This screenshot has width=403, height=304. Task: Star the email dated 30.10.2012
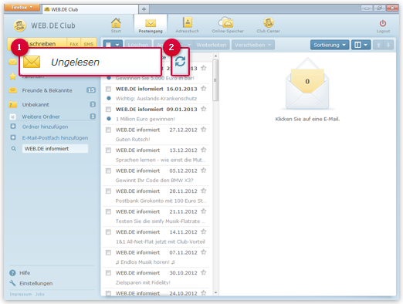coord(204,272)
